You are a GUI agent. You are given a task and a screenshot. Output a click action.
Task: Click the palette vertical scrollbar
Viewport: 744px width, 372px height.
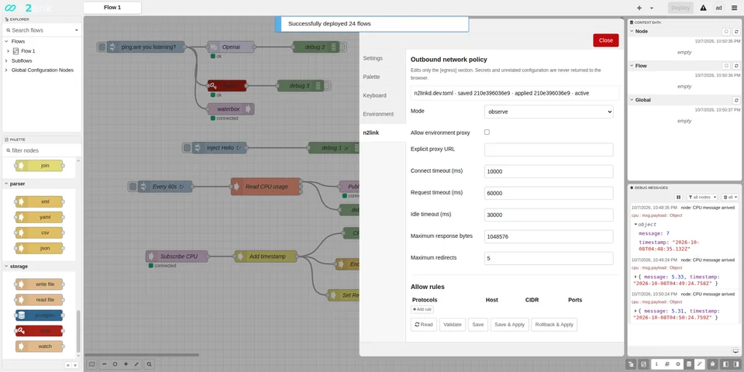pyautogui.click(x=79, y=331)
